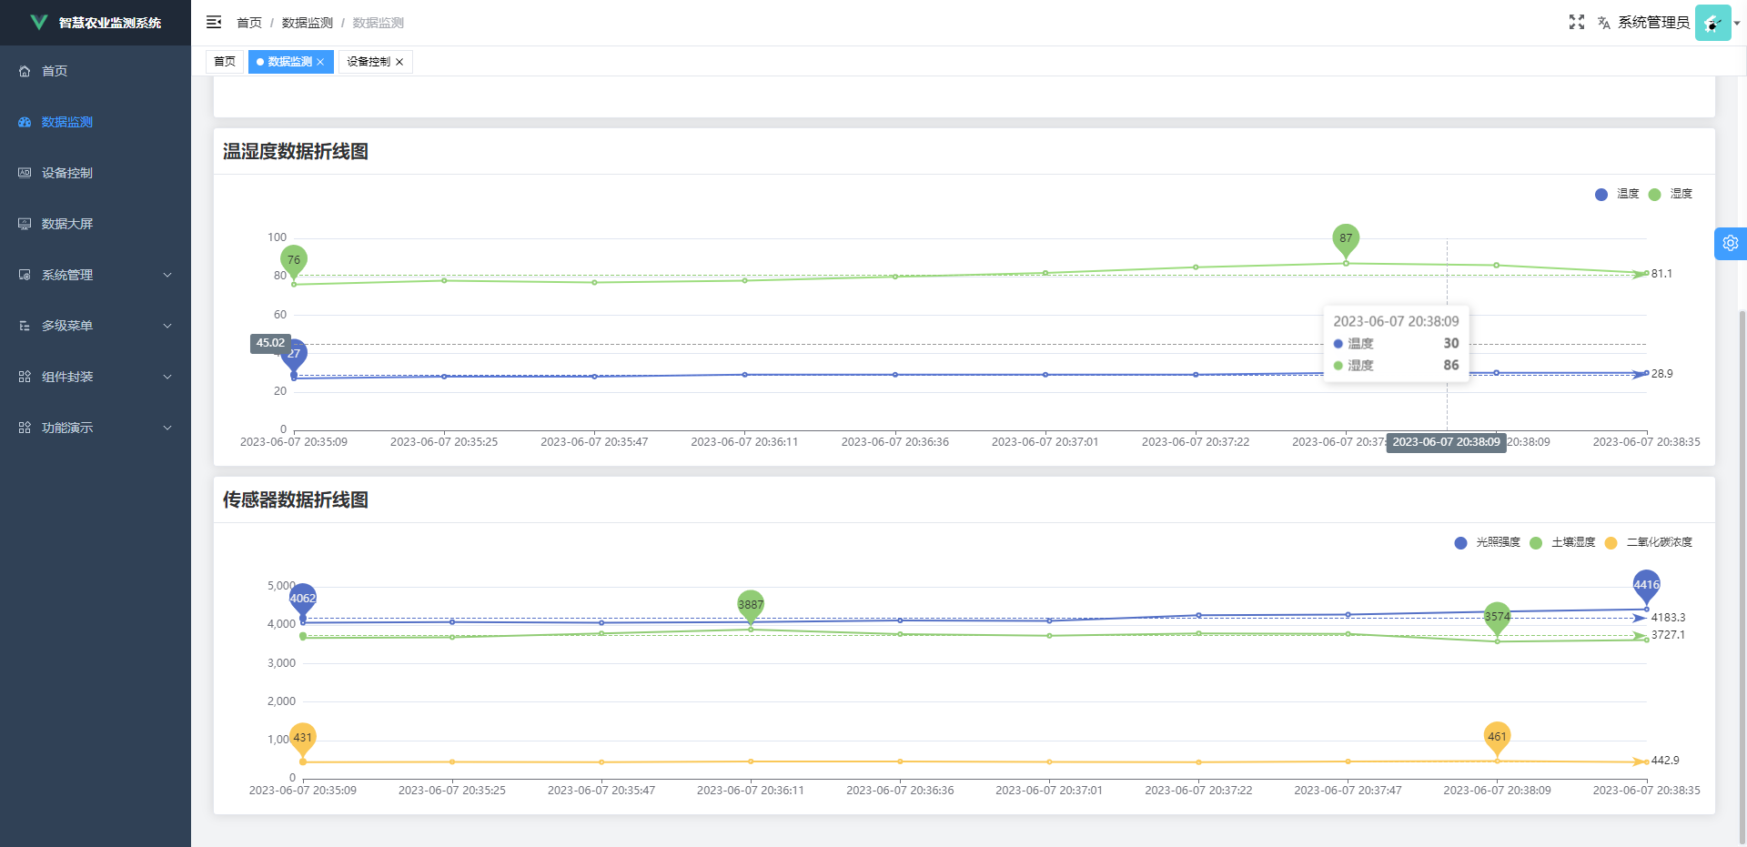1747x847 pixels.
Task: Click the yellow 二氧化碳浓度 legend color dot
Action: [x=1611, y=543]
